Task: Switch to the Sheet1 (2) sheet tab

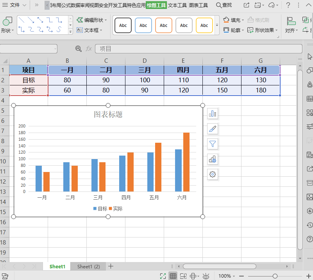Action: coord(88,266)
